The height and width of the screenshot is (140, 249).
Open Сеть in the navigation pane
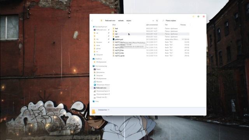[97, 101]
